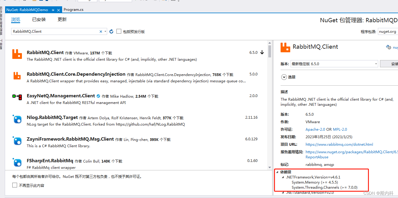Click the verified badge next to EasyNetQ.Management.Client
The height and width of the screenshot is (198, 398).
[x=98, y=96]
